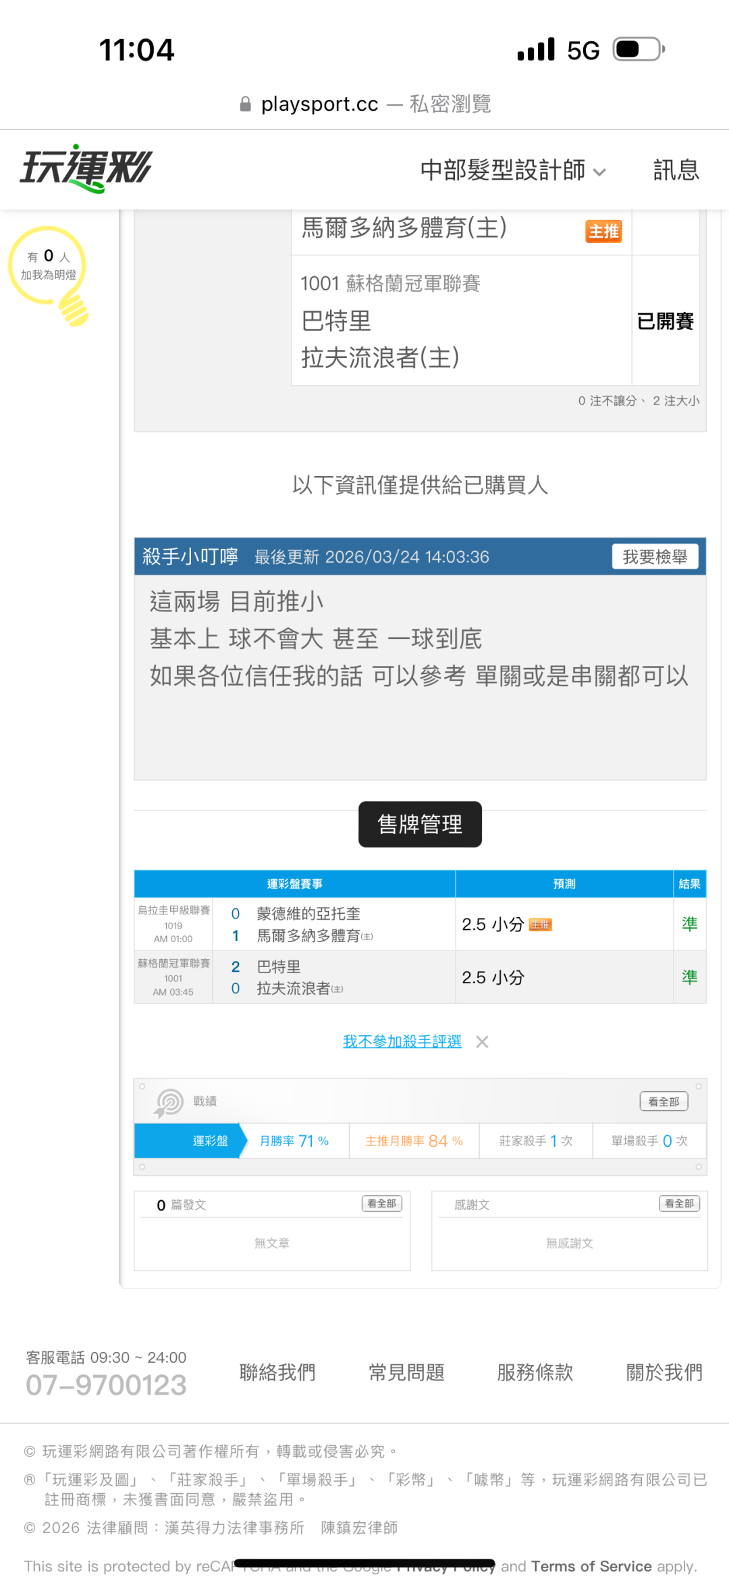This screenshot has width=729, height=1581.
Task: Click the X next to 我不參加殺手評選
Action: 482,1042
